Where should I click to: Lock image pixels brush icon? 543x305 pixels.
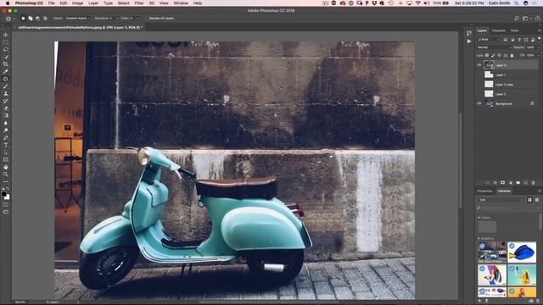coord(493,55)
